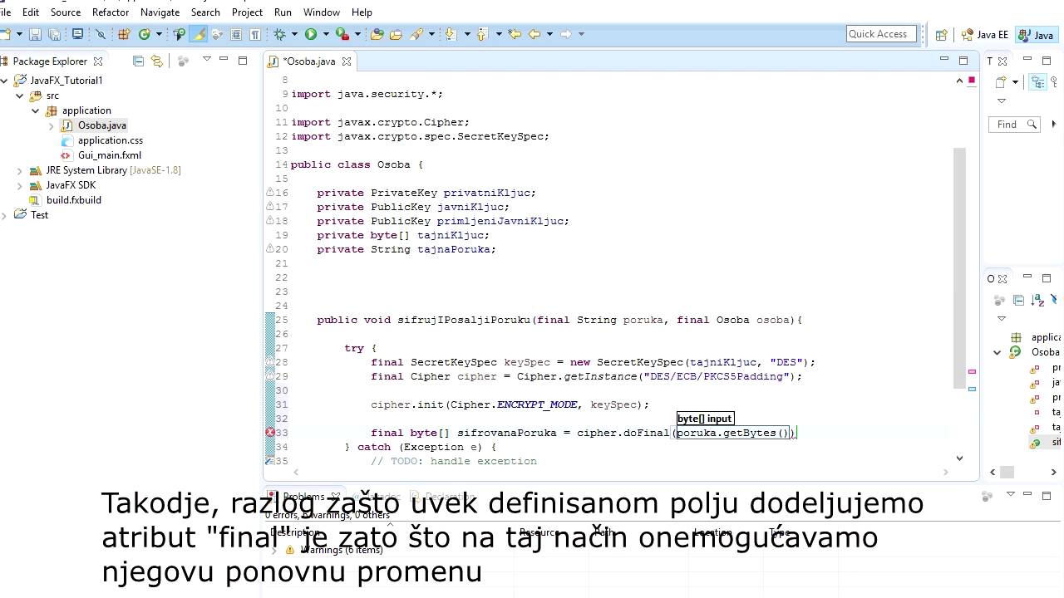This screenshot has width=1064, height=598.
Task: Click Last Edit Location icon
Action: tap(515, 34)
